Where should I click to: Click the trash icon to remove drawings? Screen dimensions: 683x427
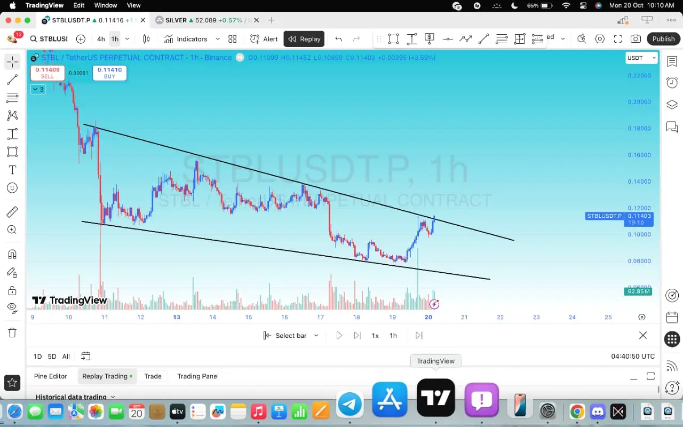12,333
